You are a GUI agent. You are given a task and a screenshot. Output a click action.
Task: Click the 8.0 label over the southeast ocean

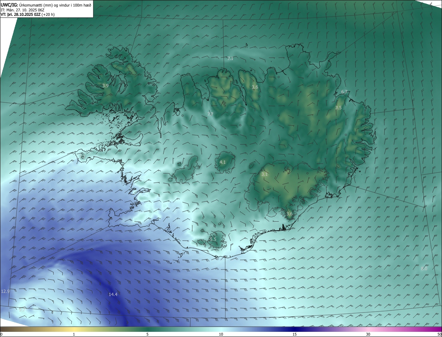(x=424, y=268)
